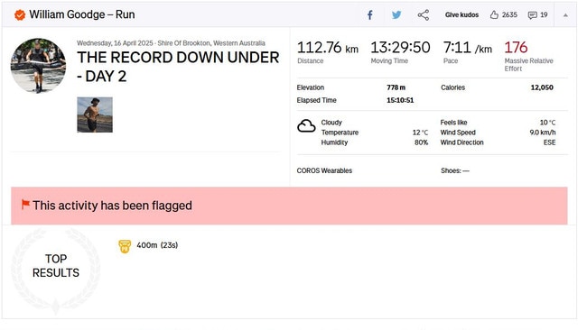
Task: Click the Shoes field
Action: [455, 170]
